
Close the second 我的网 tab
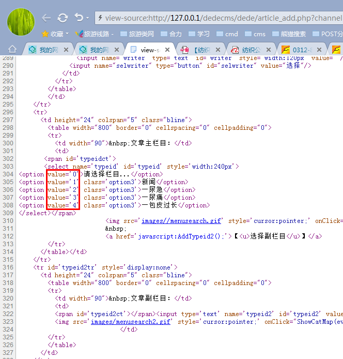117,50
